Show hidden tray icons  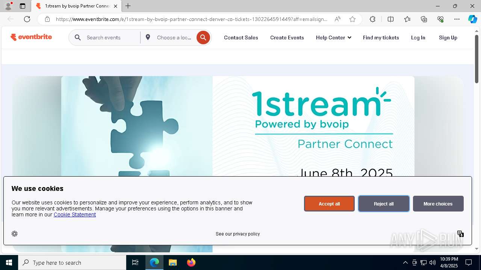coord(405,262)
